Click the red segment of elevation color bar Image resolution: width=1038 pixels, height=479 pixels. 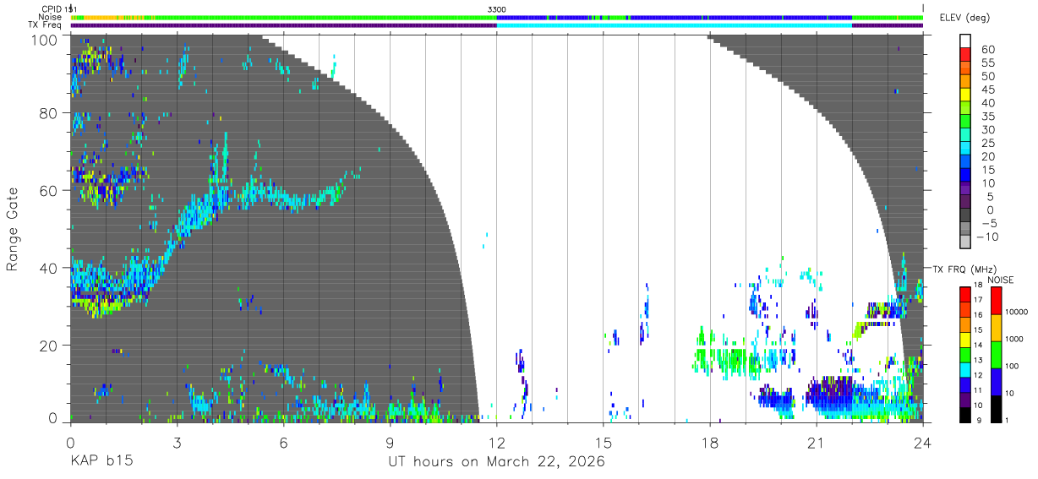coord(965,56)
